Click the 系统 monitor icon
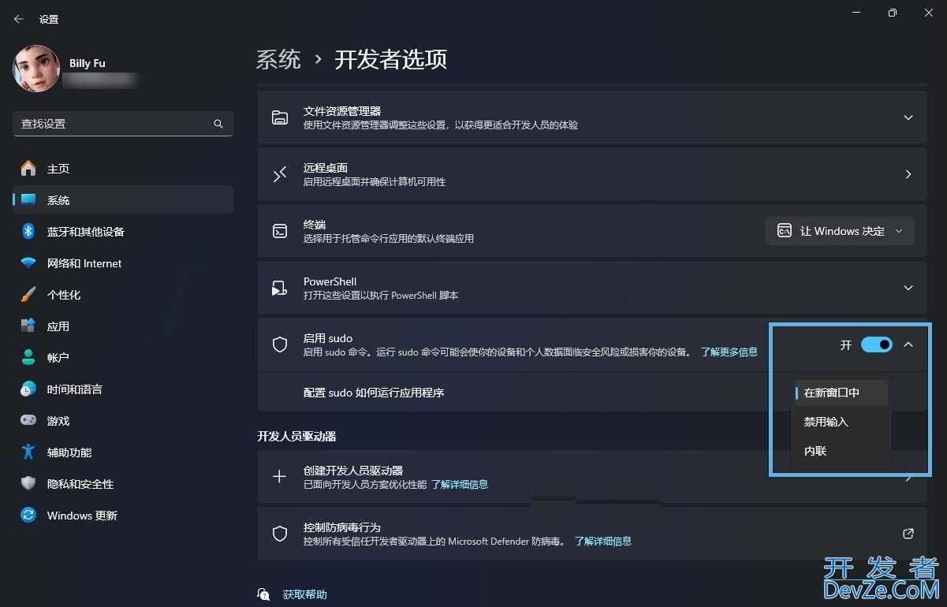Screen dimensions: 947x607 (28, 199)
